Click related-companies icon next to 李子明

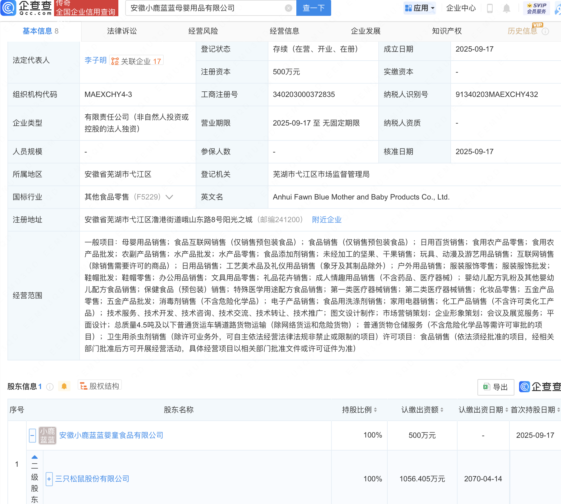[x=115, y=61]
